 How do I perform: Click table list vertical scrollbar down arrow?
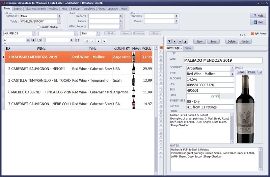pyautogui.click(x=156, y=173)
